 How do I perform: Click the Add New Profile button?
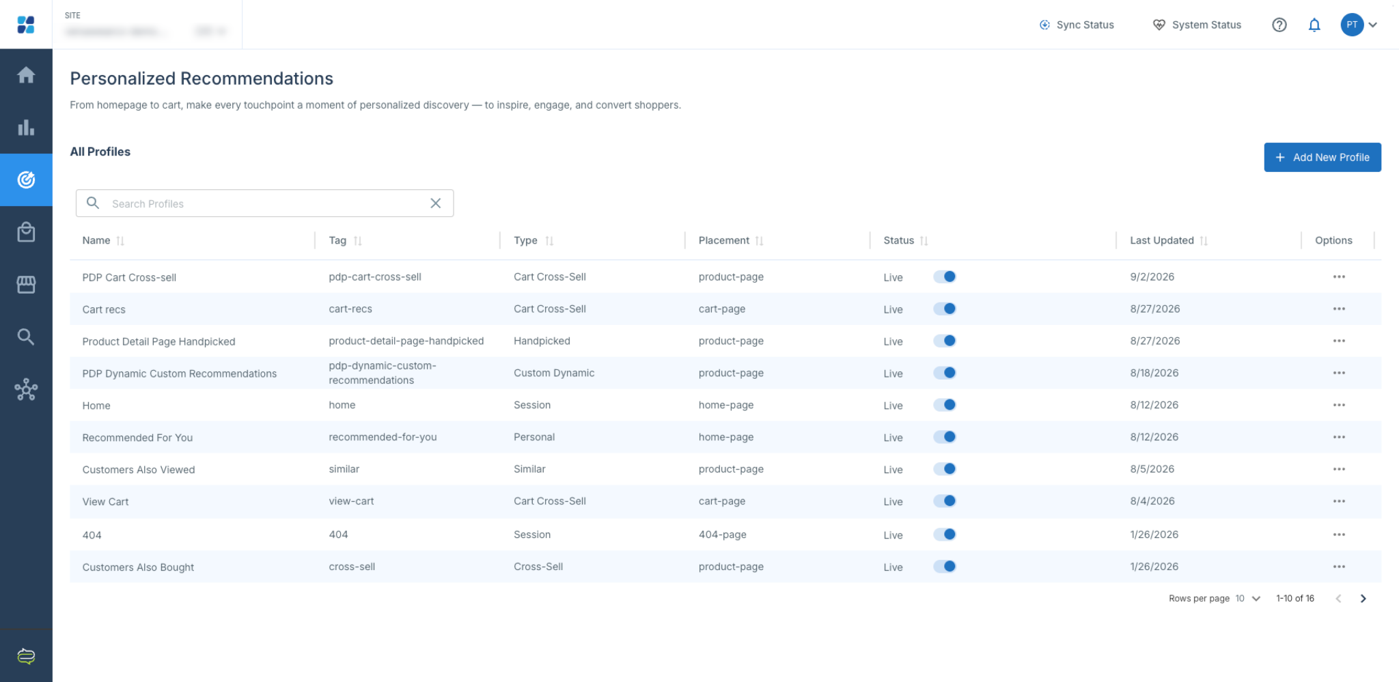[1322, 157]
